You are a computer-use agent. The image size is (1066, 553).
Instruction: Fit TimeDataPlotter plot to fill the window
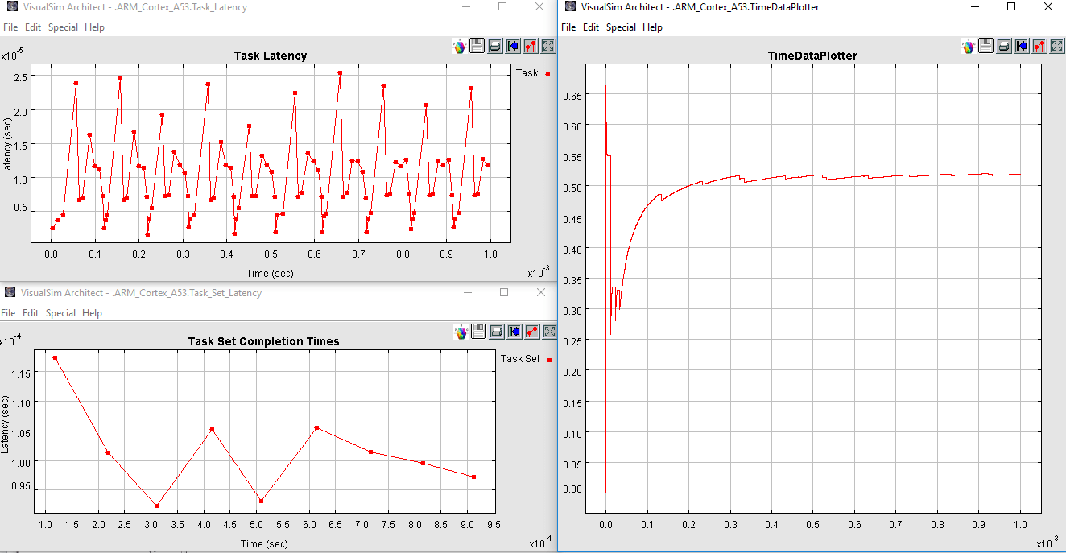[x=1057, y=46]
